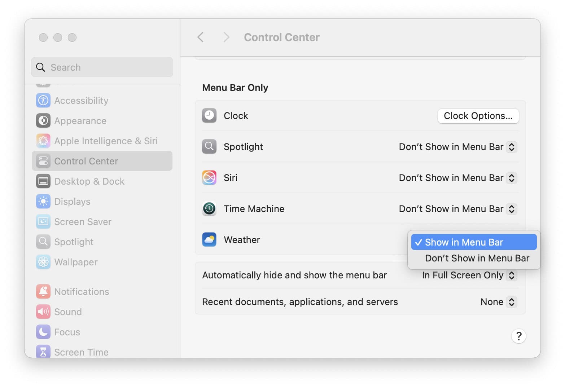Click the Weather app icon
The width and height of the screenshot is (565, 388).
[x=209, y=240]
